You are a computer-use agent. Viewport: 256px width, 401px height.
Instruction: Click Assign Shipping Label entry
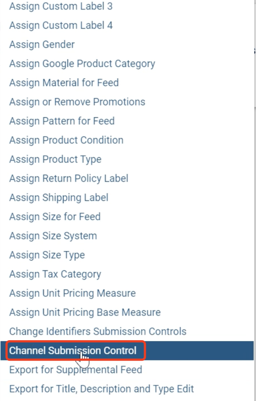[x=59, y=198]
